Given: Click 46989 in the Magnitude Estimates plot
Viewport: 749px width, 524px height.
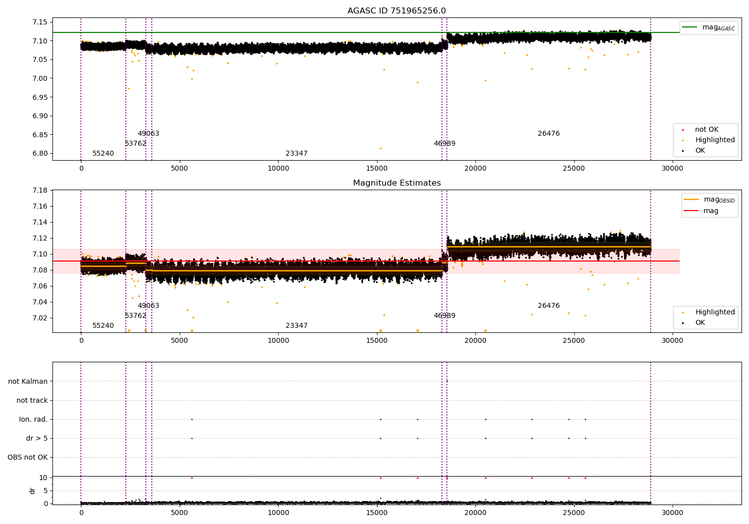Looking at the screenshot, I should (444, 316).
